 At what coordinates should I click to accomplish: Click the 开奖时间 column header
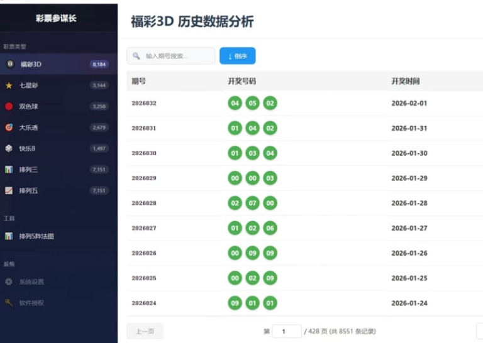405,81
